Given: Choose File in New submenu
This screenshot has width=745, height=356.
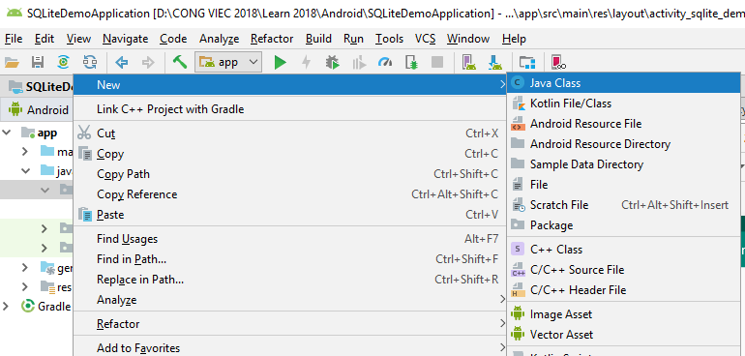Looking at the screenshot, I should (624, 185).
